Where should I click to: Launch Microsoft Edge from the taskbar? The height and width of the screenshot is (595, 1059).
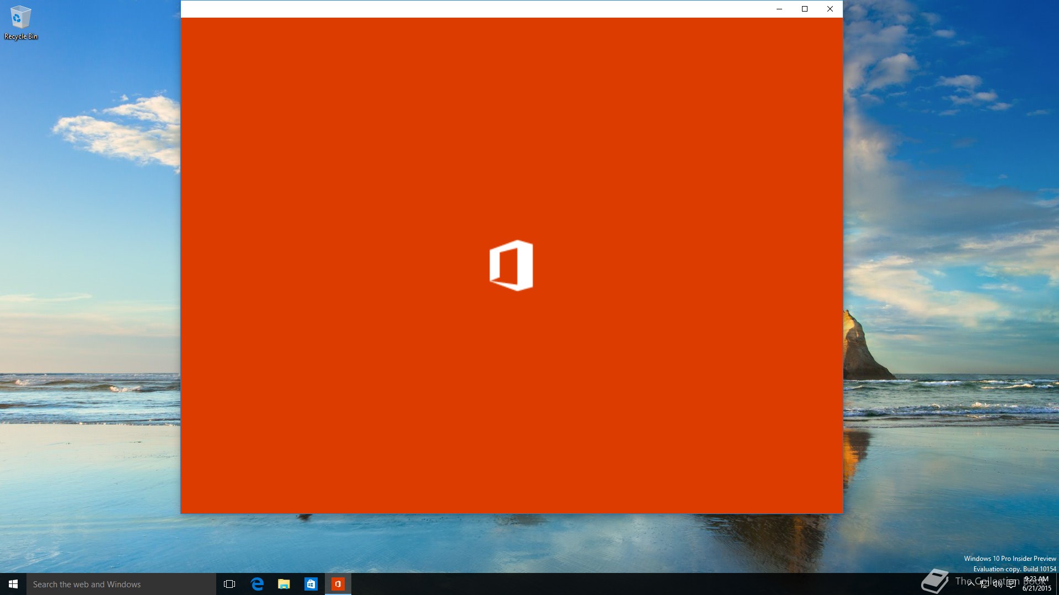[x=257, y=584]
